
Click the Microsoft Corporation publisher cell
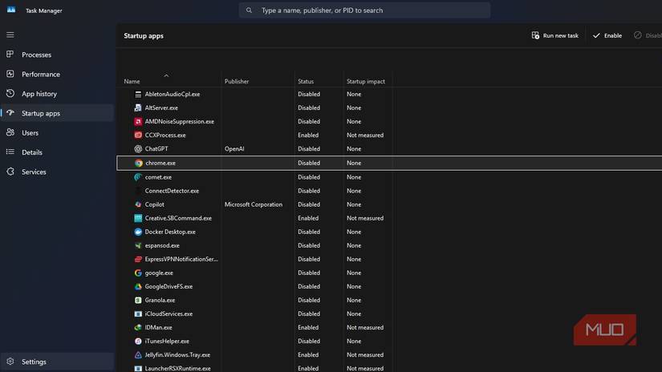point(254,204)
